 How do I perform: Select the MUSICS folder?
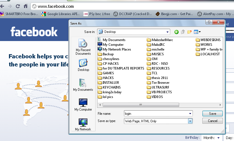coord(155,54)
